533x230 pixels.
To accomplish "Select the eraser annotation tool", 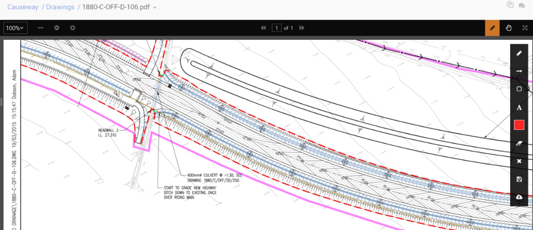I will (519, 143).
